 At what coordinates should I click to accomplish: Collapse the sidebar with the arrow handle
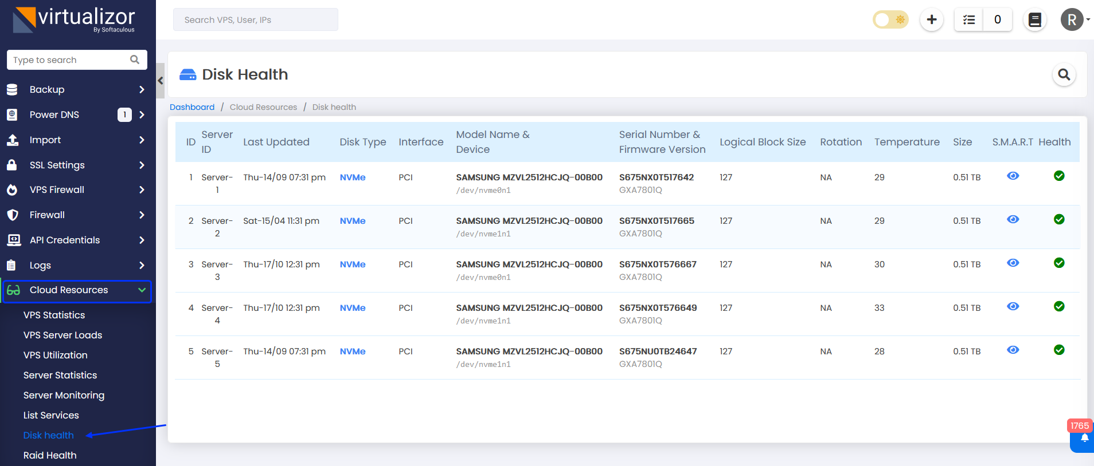click(x=161, y=81)
